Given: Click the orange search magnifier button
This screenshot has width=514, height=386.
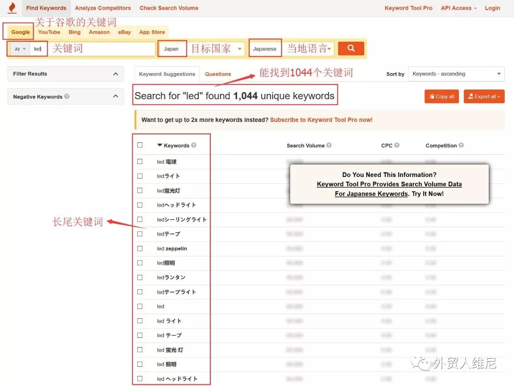Looking at the screenshot, I should click(351, 49).
